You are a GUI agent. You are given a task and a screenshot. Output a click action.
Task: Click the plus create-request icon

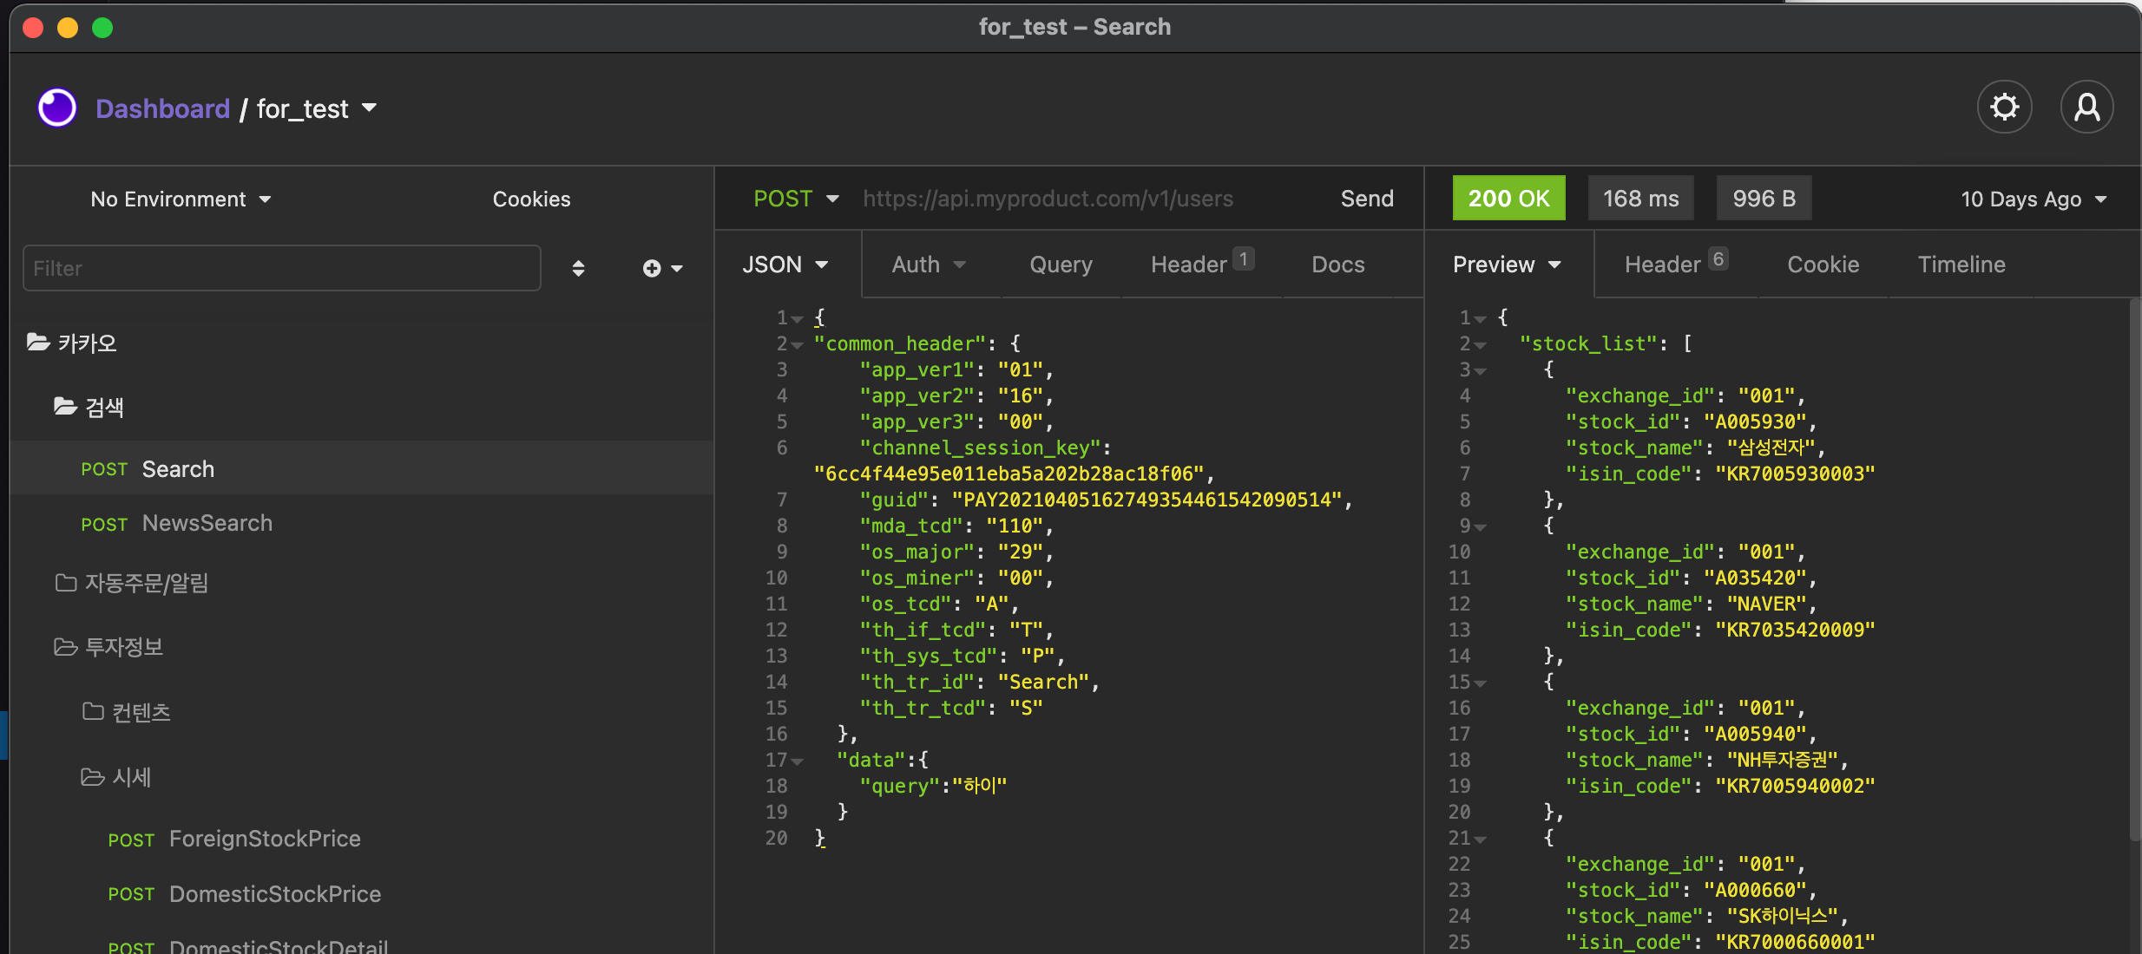pyautogui.click(x=652, y=269)
